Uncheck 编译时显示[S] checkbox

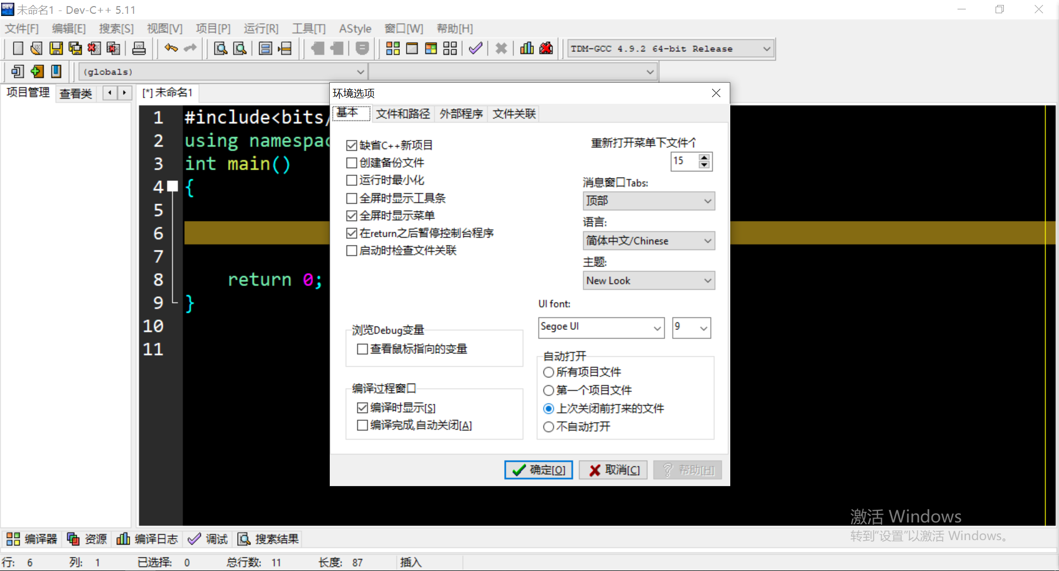point(362,408)
